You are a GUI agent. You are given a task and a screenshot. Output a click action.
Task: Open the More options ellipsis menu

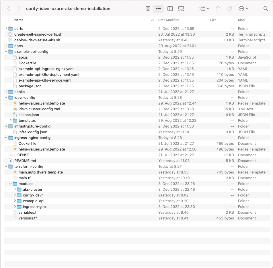(x=243, y=9)
